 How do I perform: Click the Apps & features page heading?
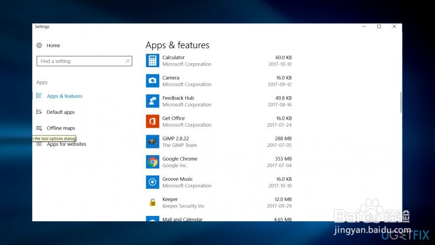(177, 45)
